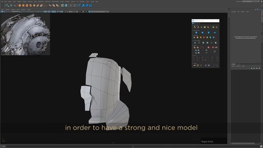Click the checkerboard shelf icon
263x148 pixels.
[x=62, y=5]
